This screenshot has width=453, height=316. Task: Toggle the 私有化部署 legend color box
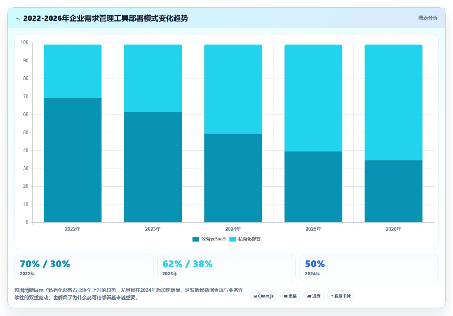click(x=233, y=239)
